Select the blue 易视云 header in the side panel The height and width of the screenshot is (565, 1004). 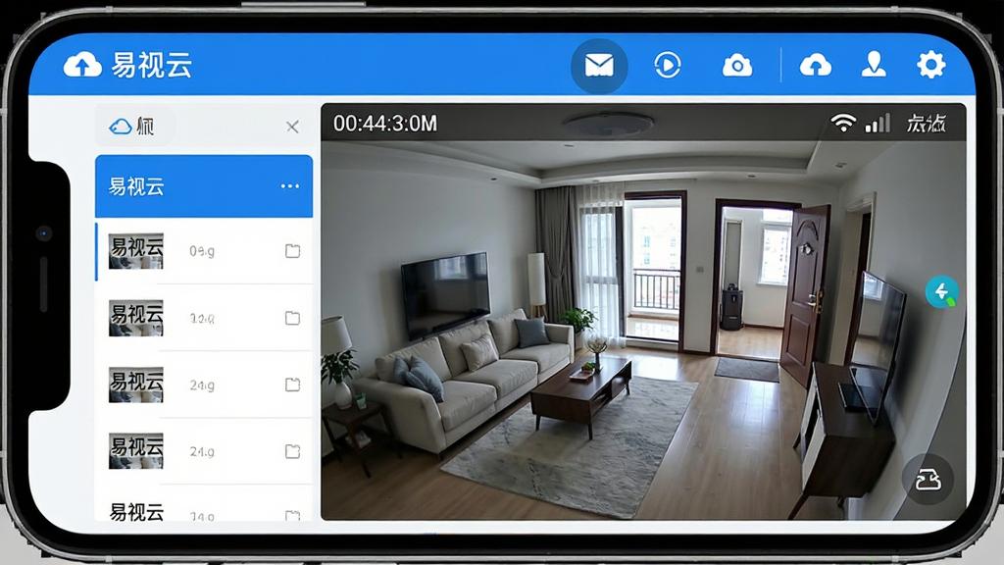204,186
